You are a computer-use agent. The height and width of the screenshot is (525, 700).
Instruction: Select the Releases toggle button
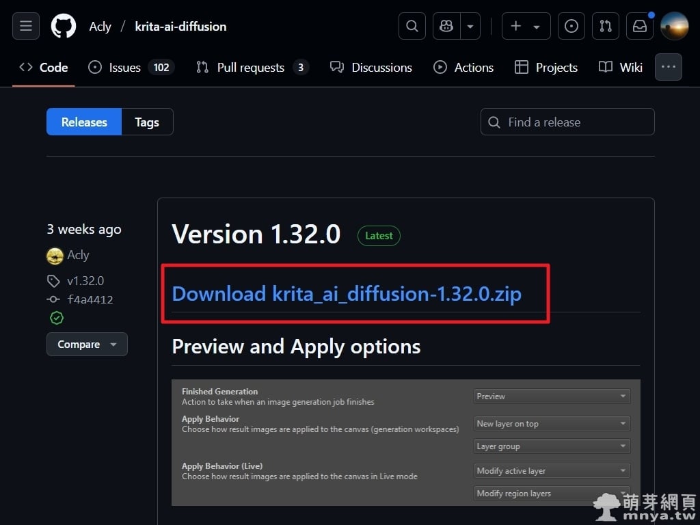click(84, 122)
